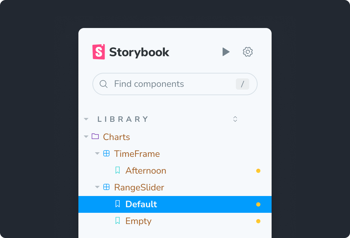The height and width of the screenshot is (238, 350).
Task: Click the TimeFrame component grid icon
Action: pos(106,153)
